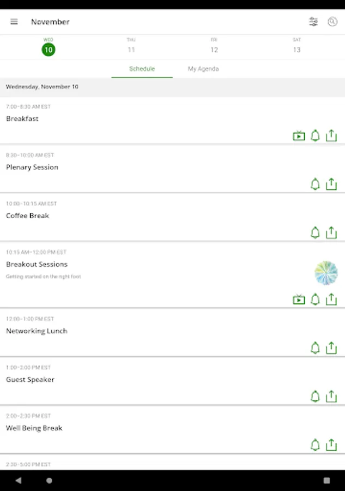Watch the Breakfast session video stream
The width and height of the screenshot is (345, 491).
click(x=299, y=136)
